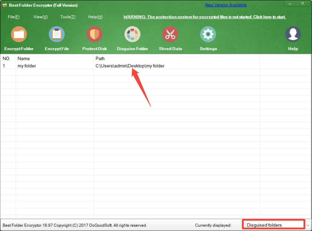The width and height of the screenshot is (312, 231).
Task: Select the 'my folder' name cell
Action: (27, 66)
